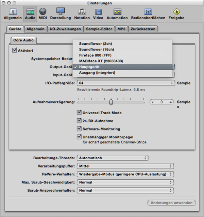The height and width of the screenshot is (217, 204).
Task: Toggle the Universal Track Mode checkbox
Action: point(80,113)
